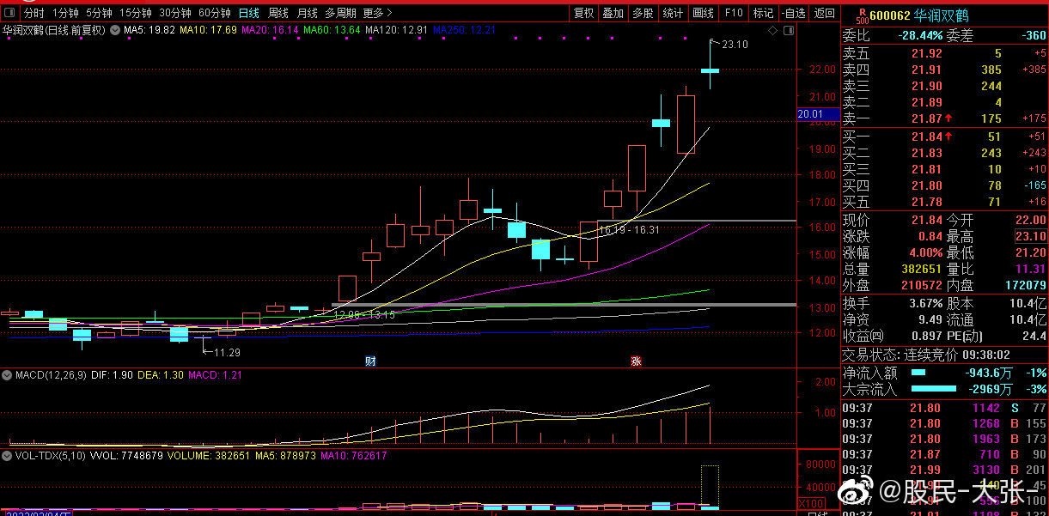
Task: Select the 60分钟 period tab
Action: click(214, 13)
